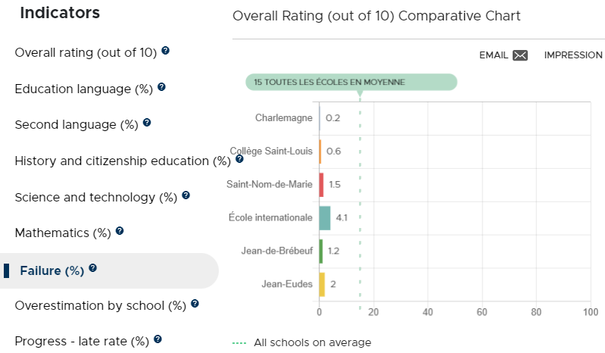Select the Mathematics (%) indicator
The height and width of the screenshot is (353, 605).
63,233
